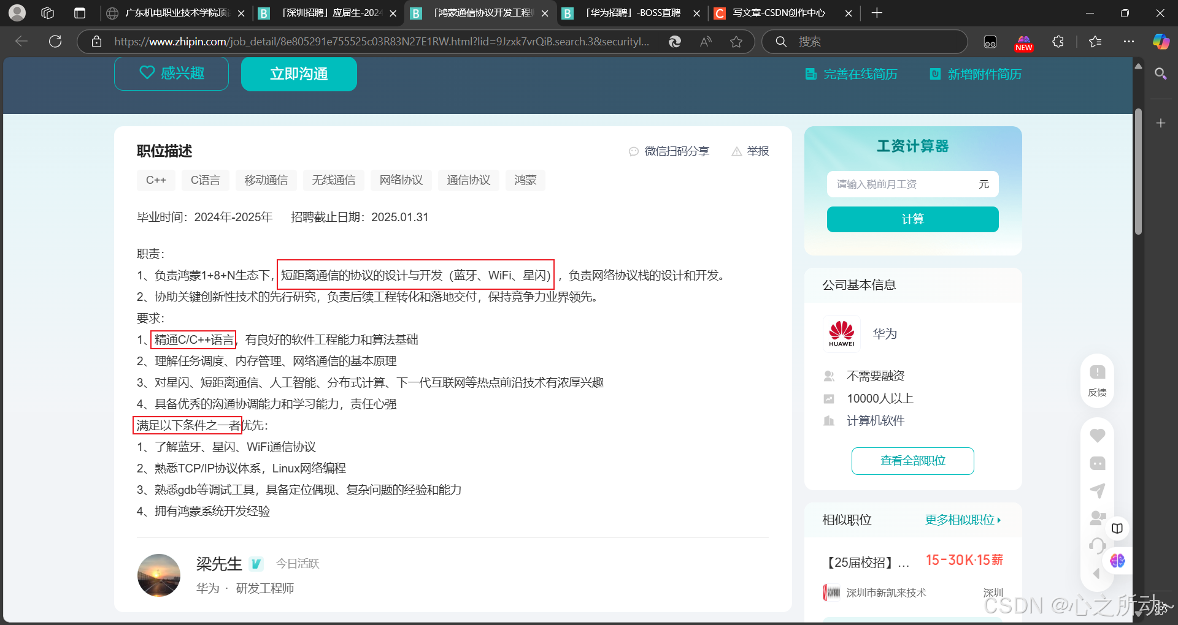Click the 反馈 feedback icon
This screenshot has width=1178, height=625.
point(1097,380)
